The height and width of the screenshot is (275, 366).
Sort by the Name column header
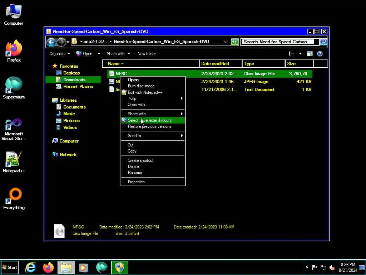[151, 64]
